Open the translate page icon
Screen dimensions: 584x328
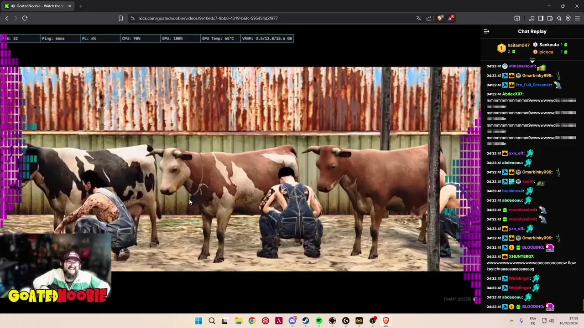coord(418,18)
